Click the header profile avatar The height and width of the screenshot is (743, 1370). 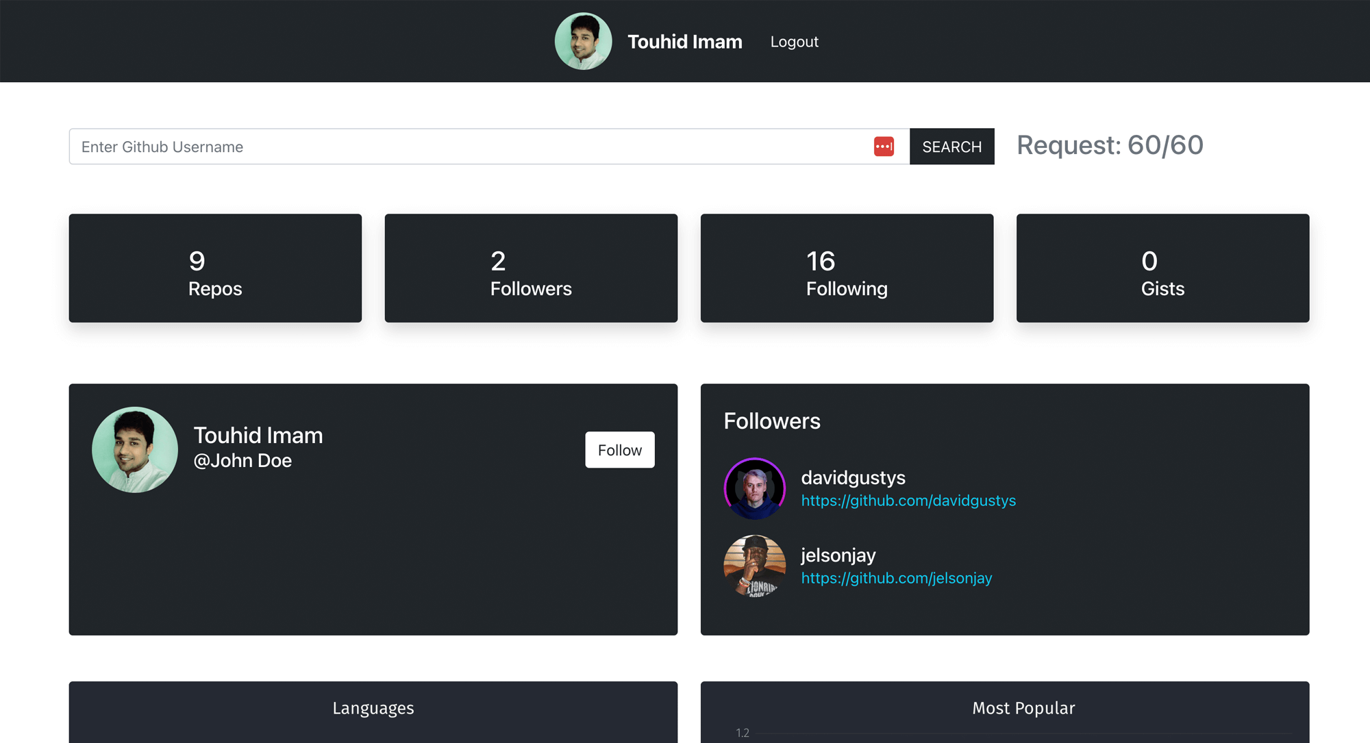[x=583, y=41]
